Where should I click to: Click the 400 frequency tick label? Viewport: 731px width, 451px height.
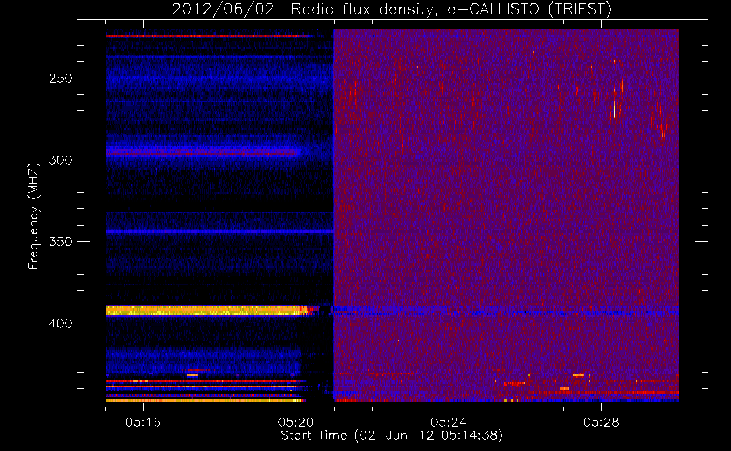click(61, 323)
